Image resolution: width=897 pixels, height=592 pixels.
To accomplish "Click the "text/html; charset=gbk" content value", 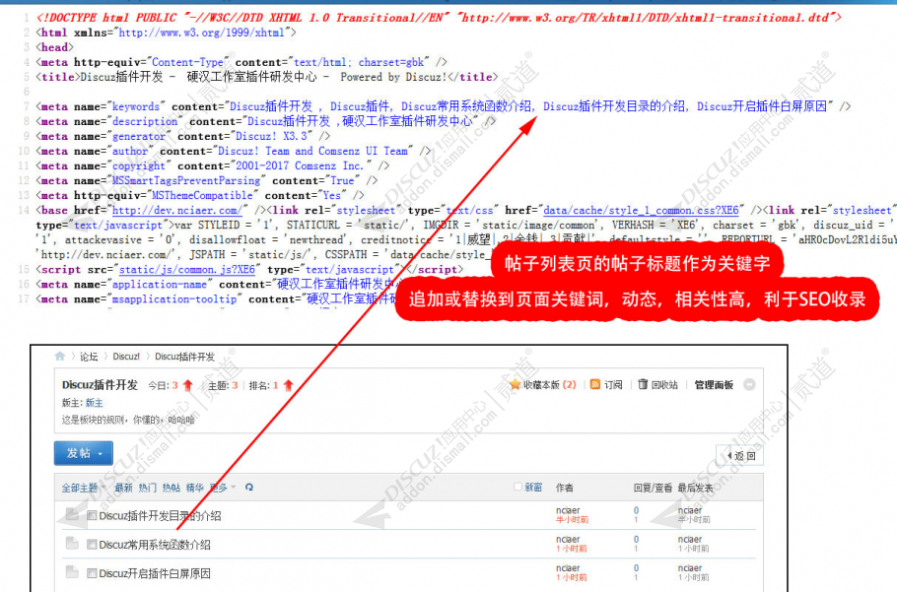I will pos(359,62).
